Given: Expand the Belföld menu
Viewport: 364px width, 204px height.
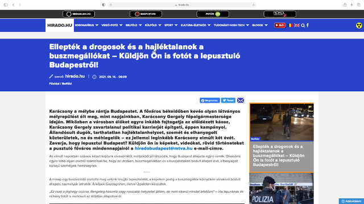Looking at the screenshot, I should (134, 25).
